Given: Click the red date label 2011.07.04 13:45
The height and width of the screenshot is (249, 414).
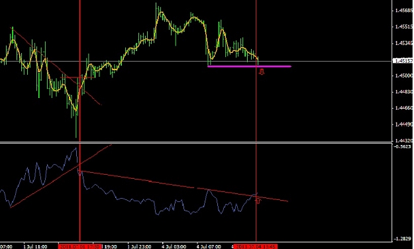Looking at the screenshot, I should (x=256, y=246).
